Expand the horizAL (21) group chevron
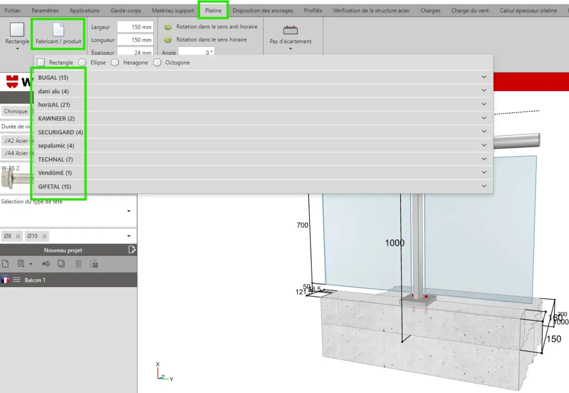Viewport: 569px width, 393px height. pyautogui.click(x=484, y=104)
